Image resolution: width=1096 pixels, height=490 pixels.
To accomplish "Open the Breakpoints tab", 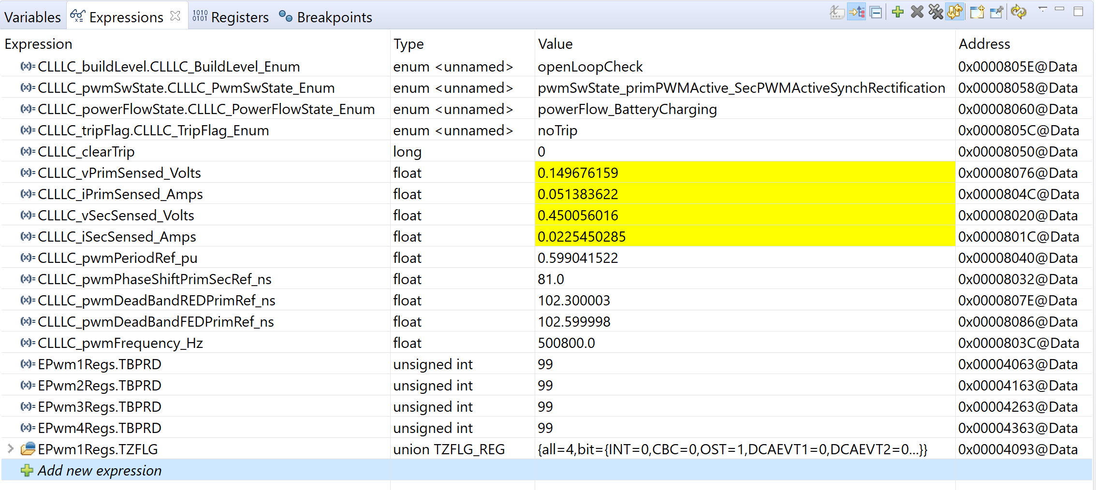I will tap(325, 17).
